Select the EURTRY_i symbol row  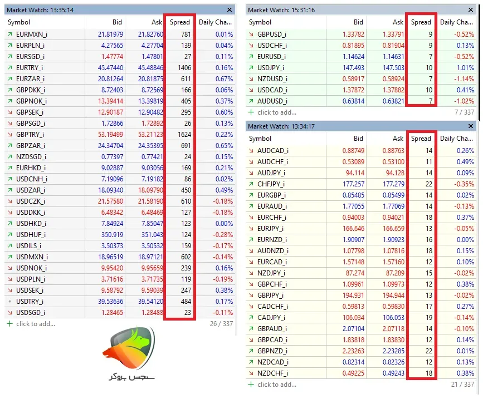[120, 68]
